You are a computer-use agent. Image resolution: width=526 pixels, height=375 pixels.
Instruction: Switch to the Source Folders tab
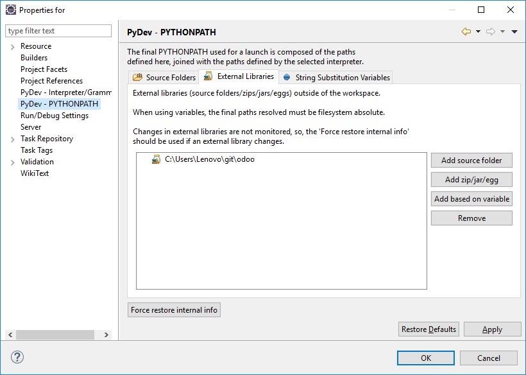164,77
